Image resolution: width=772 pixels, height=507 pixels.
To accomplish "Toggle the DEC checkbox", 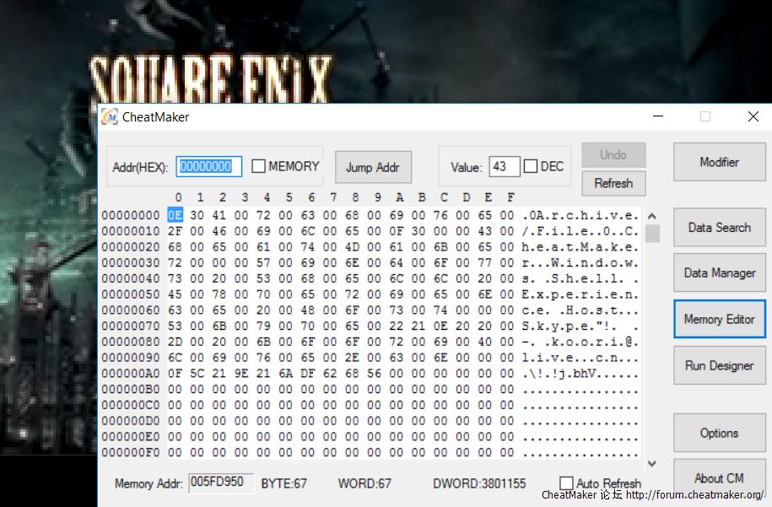I will (531, 167).
